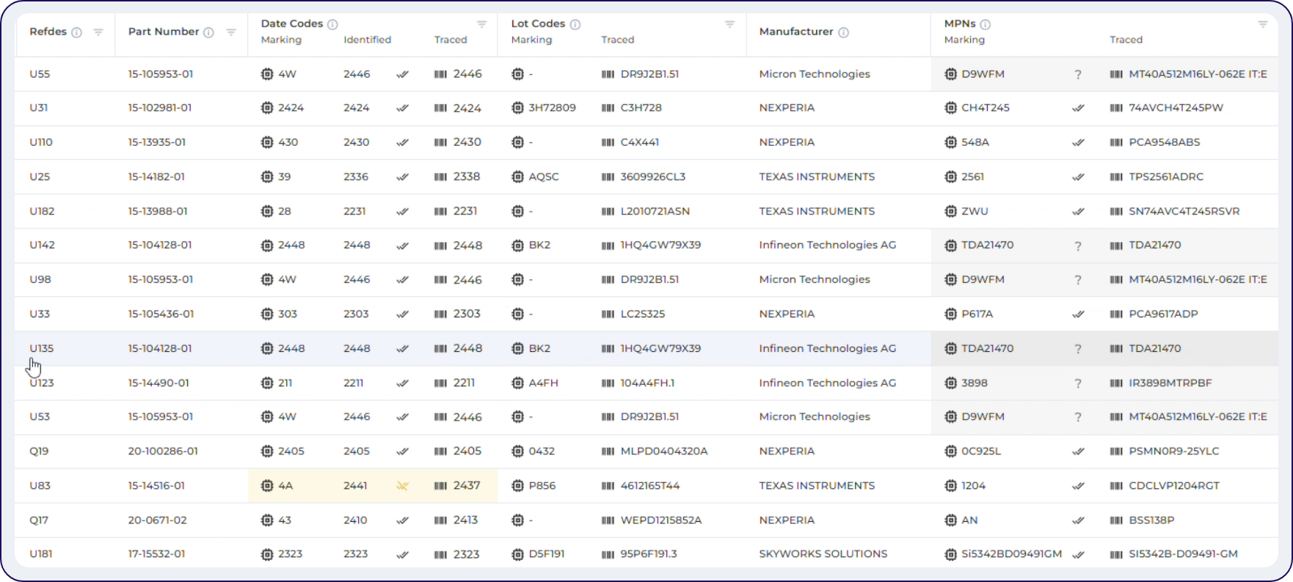
Task: Click the Lot Codes info icon
Action: click(x=575, y=24)
